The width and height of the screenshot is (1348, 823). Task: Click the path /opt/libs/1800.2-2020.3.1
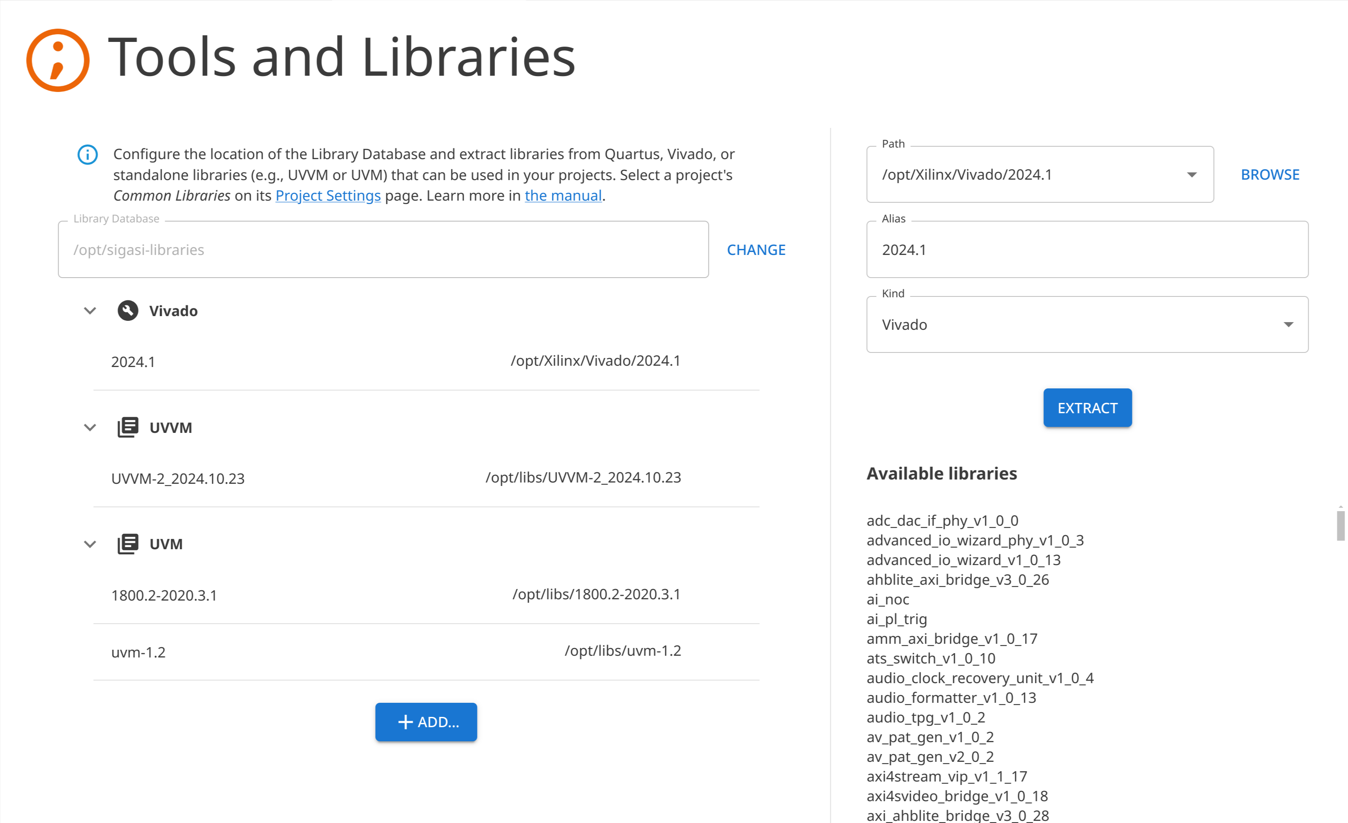[596, 594]
